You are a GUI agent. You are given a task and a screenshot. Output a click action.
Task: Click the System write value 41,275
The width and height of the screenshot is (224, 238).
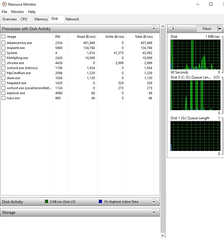click(119, 53)
